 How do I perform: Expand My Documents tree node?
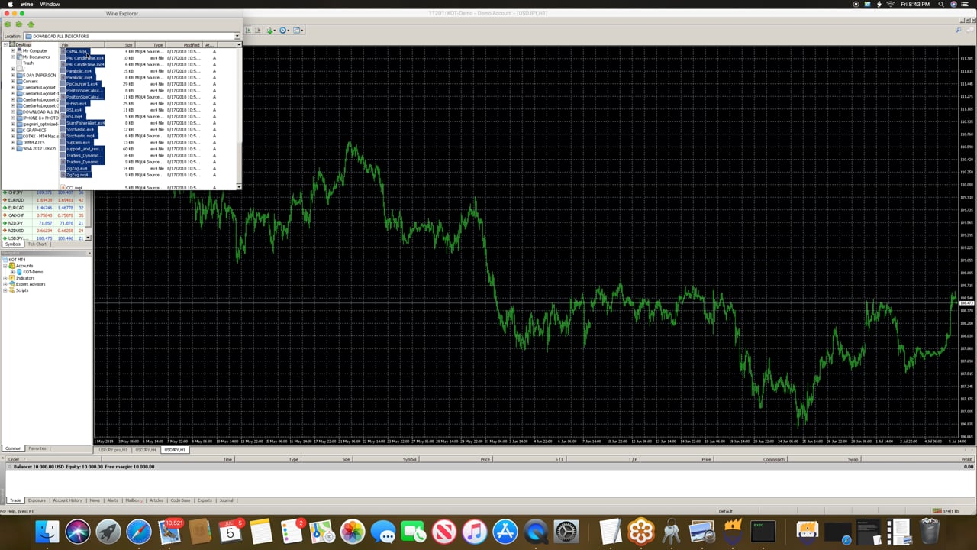tap(12, 57)
